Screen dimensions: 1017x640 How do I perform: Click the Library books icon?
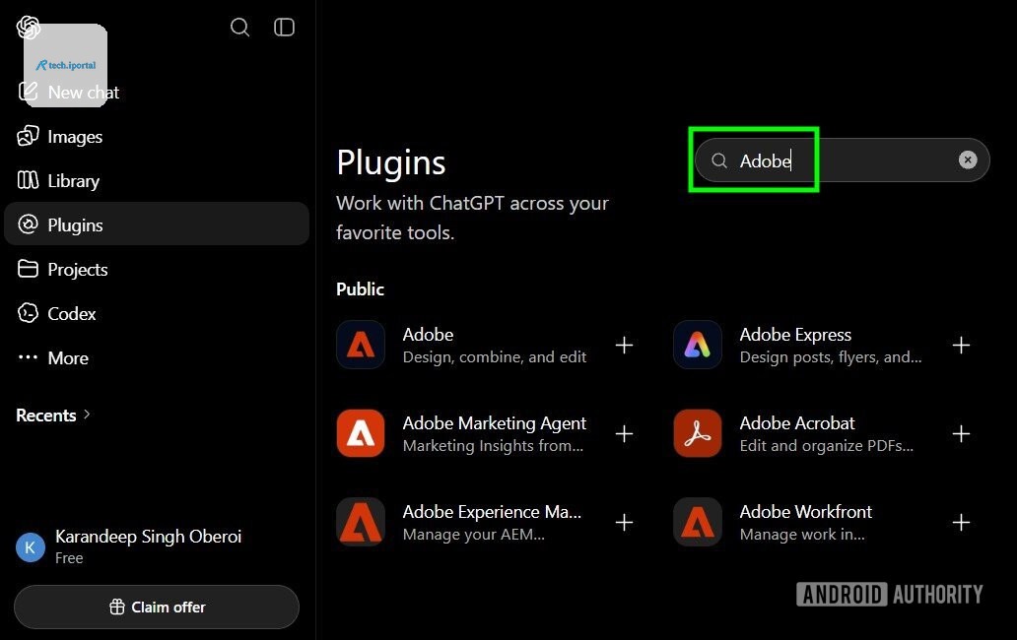28,180
